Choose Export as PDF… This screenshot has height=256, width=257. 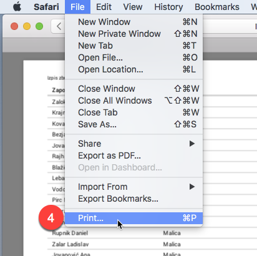tap(134, 155)
